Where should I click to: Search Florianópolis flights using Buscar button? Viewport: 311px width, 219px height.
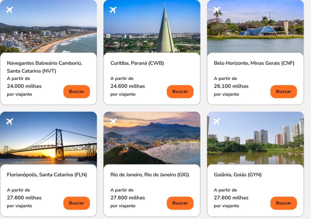pyautogui.click(x=77, y=203)
